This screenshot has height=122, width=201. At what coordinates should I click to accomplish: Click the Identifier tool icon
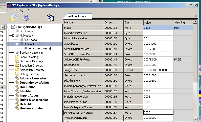pos(17,91)
